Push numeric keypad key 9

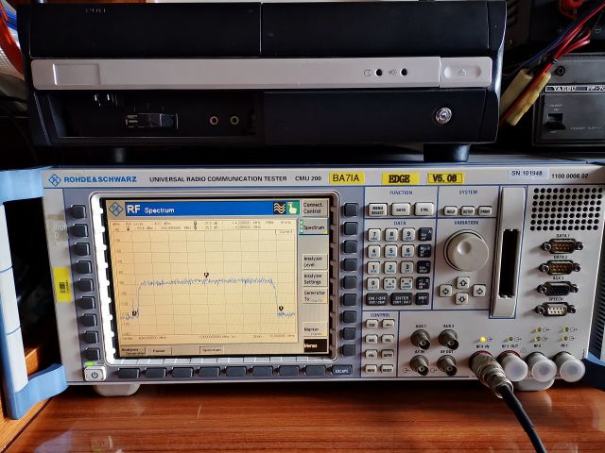[407, 234]
